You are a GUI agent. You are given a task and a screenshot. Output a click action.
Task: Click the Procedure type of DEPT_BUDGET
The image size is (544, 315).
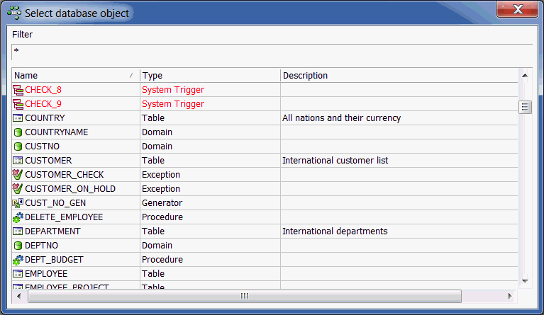[x=162, y=260]
